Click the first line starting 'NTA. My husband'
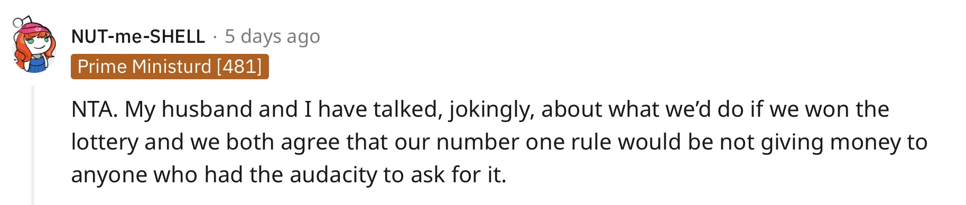Screen dimensions: 966x205 click(480, 109)
